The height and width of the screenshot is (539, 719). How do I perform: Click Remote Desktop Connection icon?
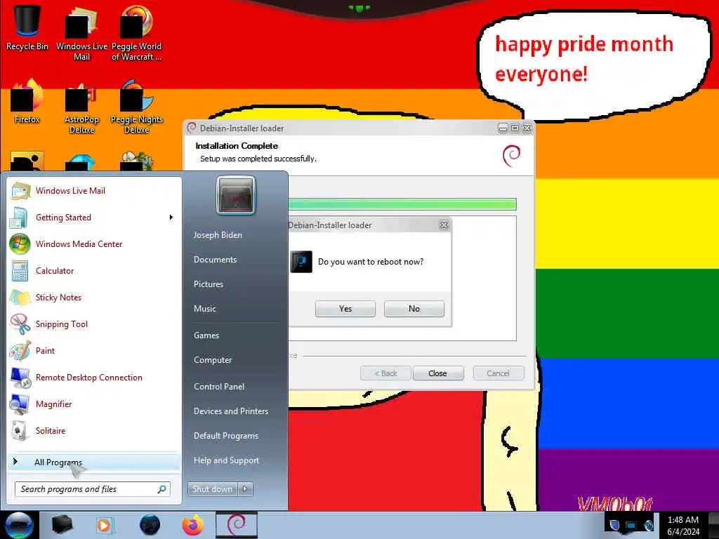coord(20,377)
